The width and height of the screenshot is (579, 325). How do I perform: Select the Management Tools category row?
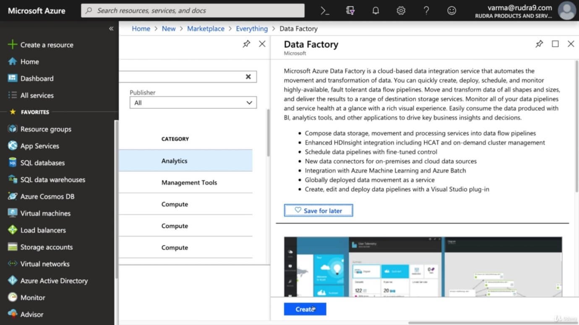coord(185,183)
